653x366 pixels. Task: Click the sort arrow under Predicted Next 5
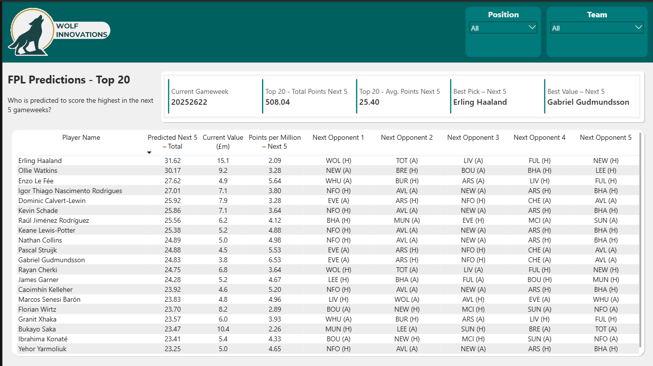(x=149, y=153)
